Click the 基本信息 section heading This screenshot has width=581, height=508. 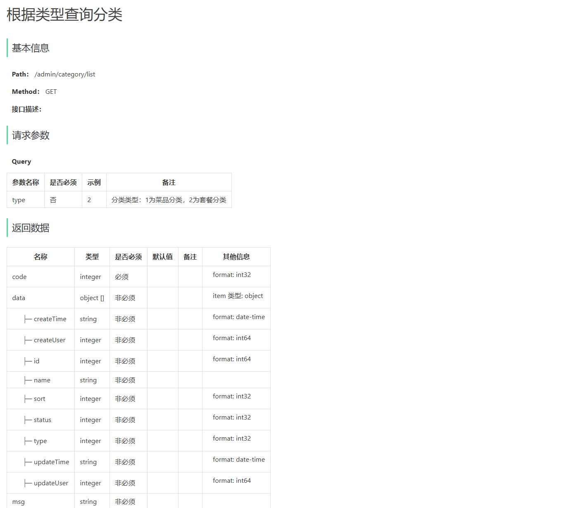tap(31, 48)
